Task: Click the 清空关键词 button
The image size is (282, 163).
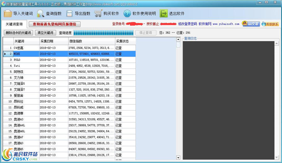Action: click(x=45, y=33)
